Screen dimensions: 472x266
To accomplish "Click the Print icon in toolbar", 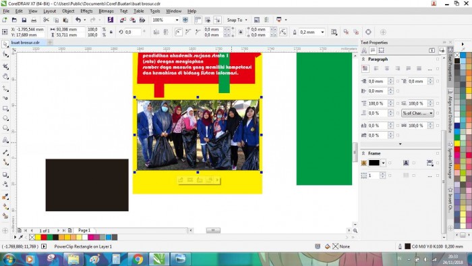I will (34, 20).
